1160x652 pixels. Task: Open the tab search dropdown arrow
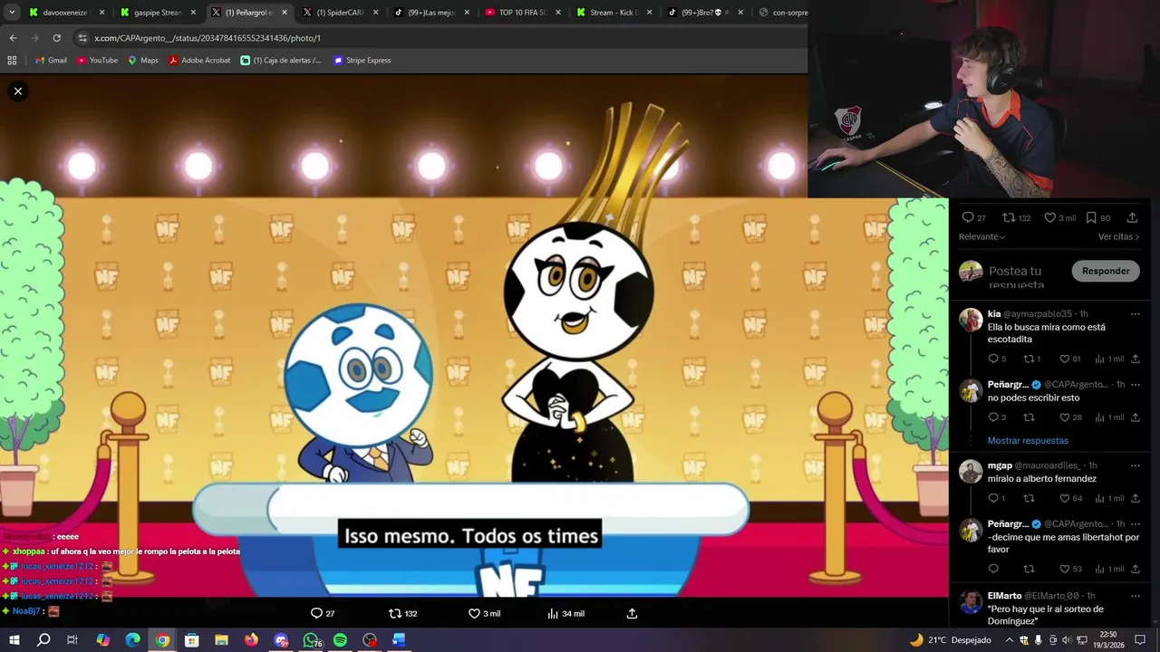11,13
